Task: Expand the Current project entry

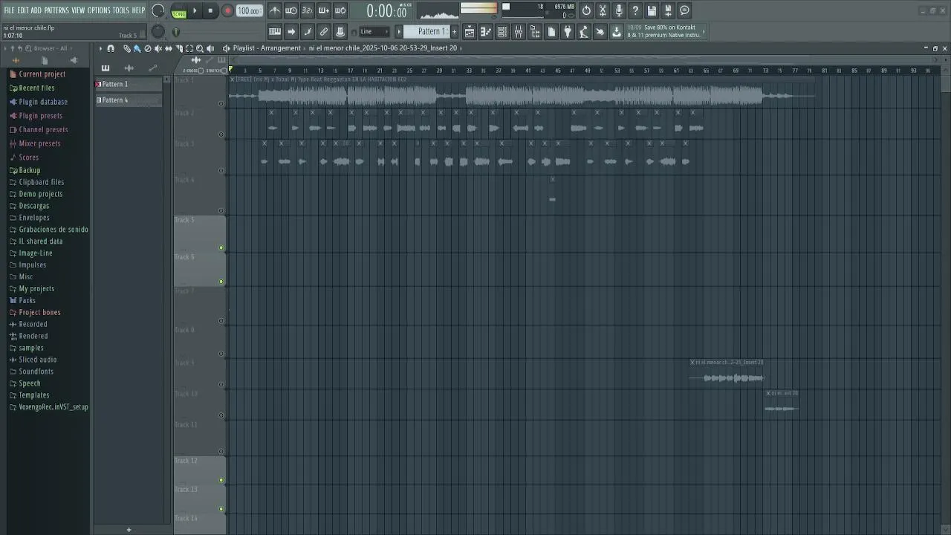Action: [42, 74]
